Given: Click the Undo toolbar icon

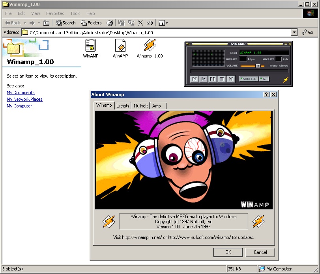Looking at the screenshot, I should coord(150,23).
